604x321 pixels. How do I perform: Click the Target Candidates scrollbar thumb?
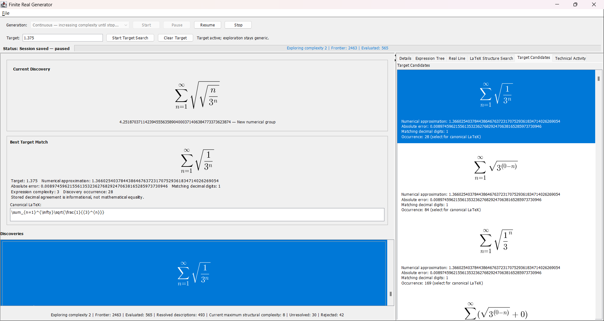point(598,79)
